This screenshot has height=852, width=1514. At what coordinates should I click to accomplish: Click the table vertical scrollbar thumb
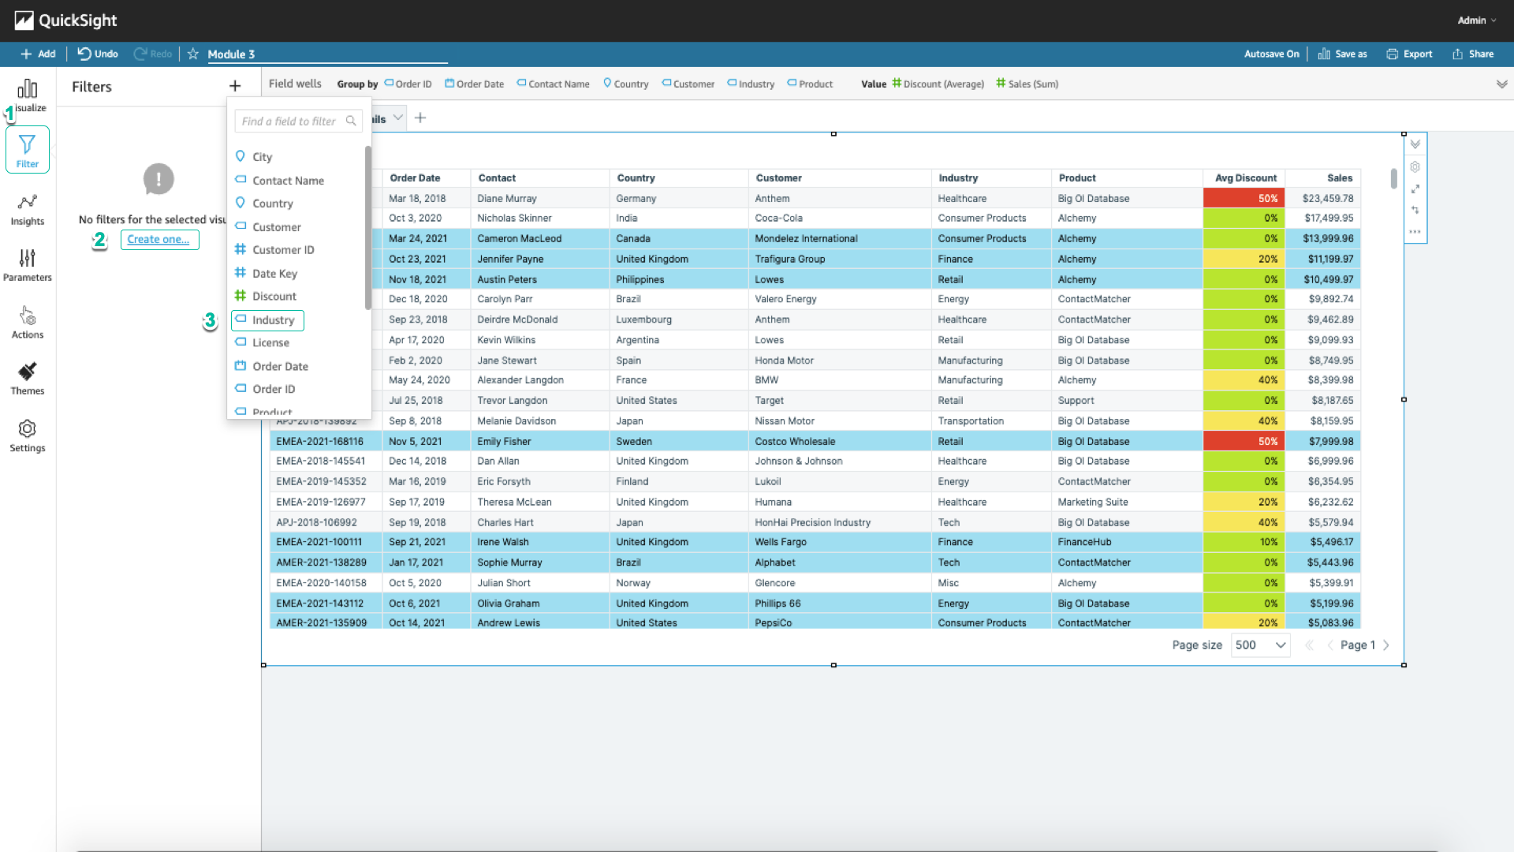click(x=1393, y=178)
